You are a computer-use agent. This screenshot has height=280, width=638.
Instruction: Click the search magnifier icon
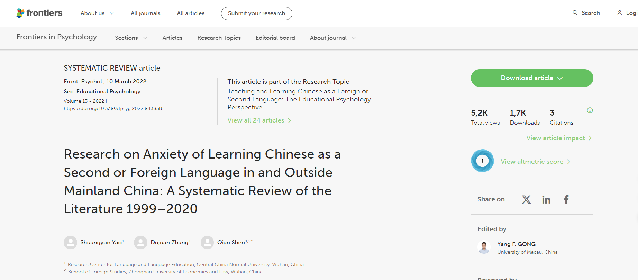pyautogui.click(x=575, y=13)
